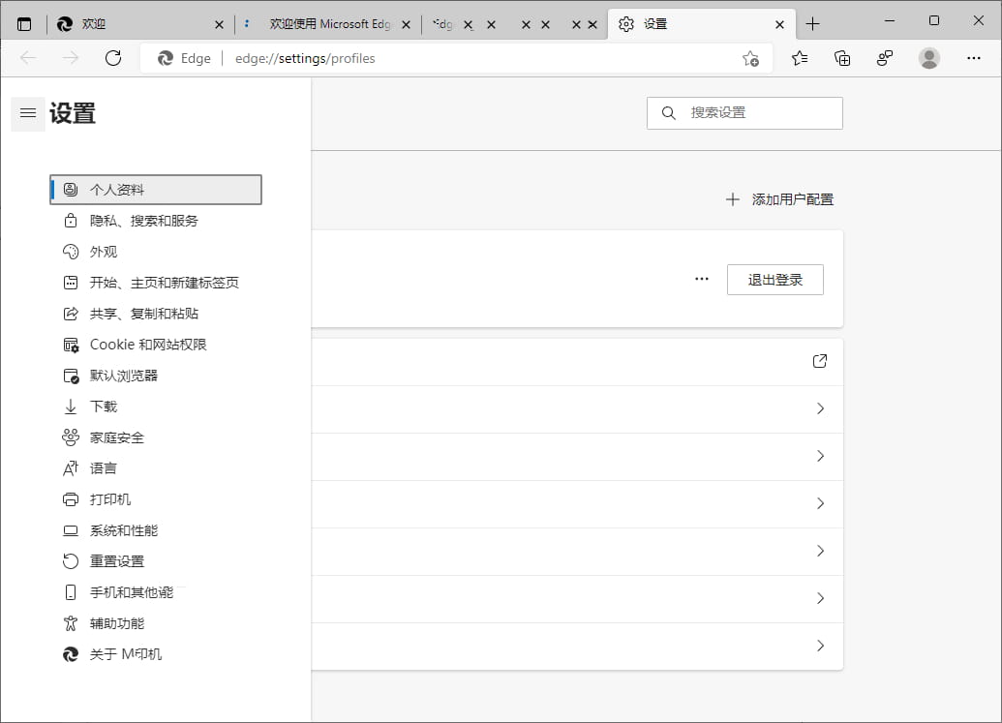1002x723 pixels.
Task: Open the Edge settings and more menu
Action: point(974,58)
